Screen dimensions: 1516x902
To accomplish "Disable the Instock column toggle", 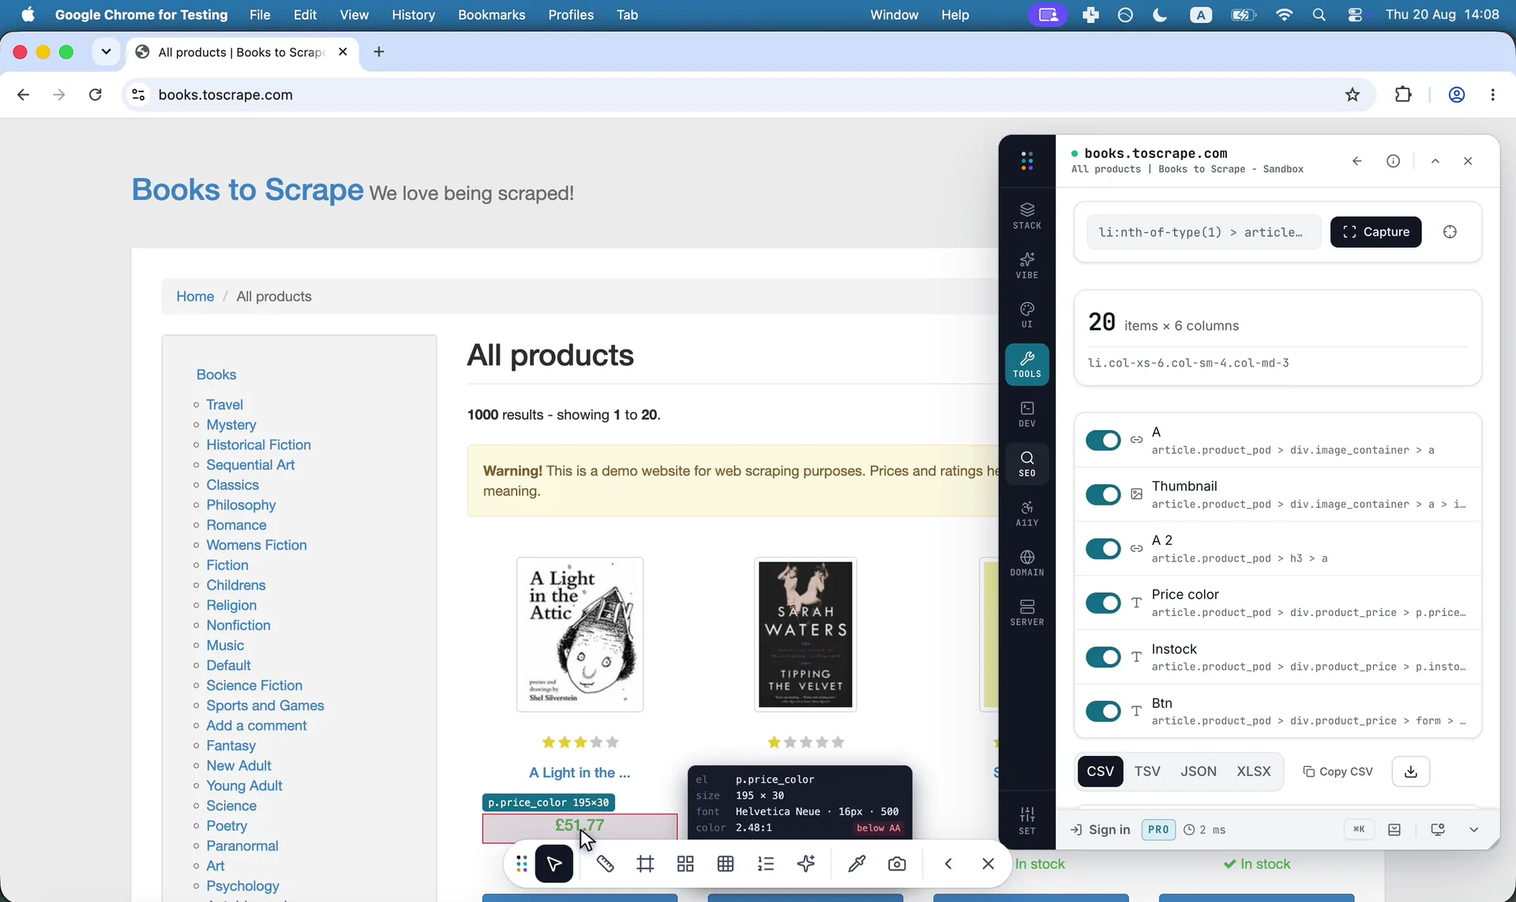I will (1103, 657).
